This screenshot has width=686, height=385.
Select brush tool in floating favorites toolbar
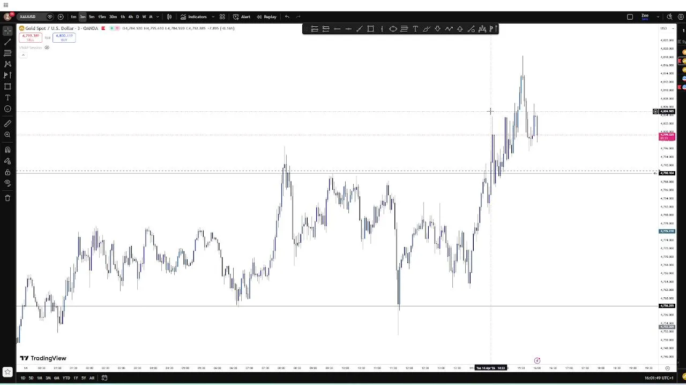click(427, 29)
